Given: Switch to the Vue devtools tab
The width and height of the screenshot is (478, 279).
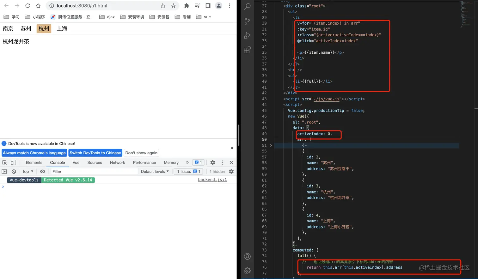Looking at the screenshot, I should tap(76, 163).
